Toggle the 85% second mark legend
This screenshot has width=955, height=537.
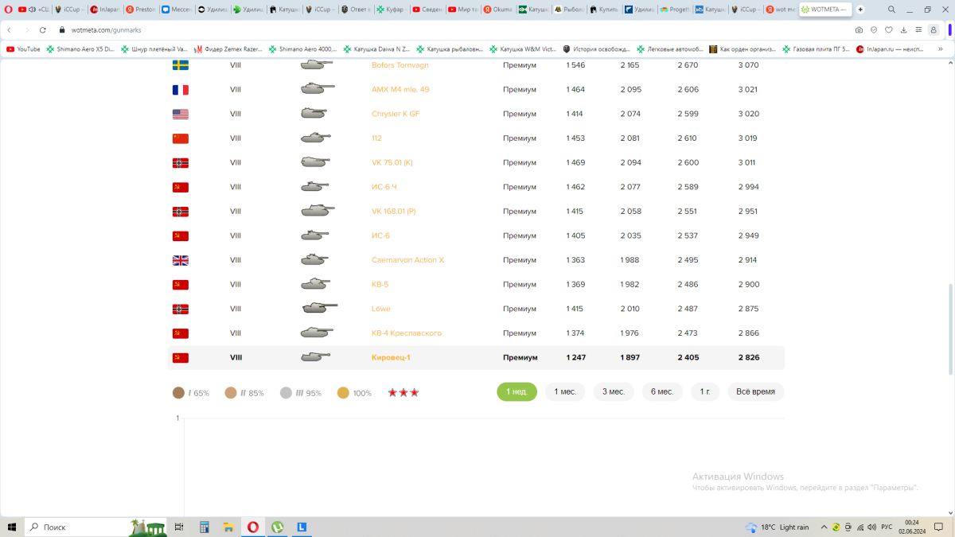[244, 393]
